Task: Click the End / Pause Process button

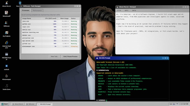Action: [x=70, y=56]
